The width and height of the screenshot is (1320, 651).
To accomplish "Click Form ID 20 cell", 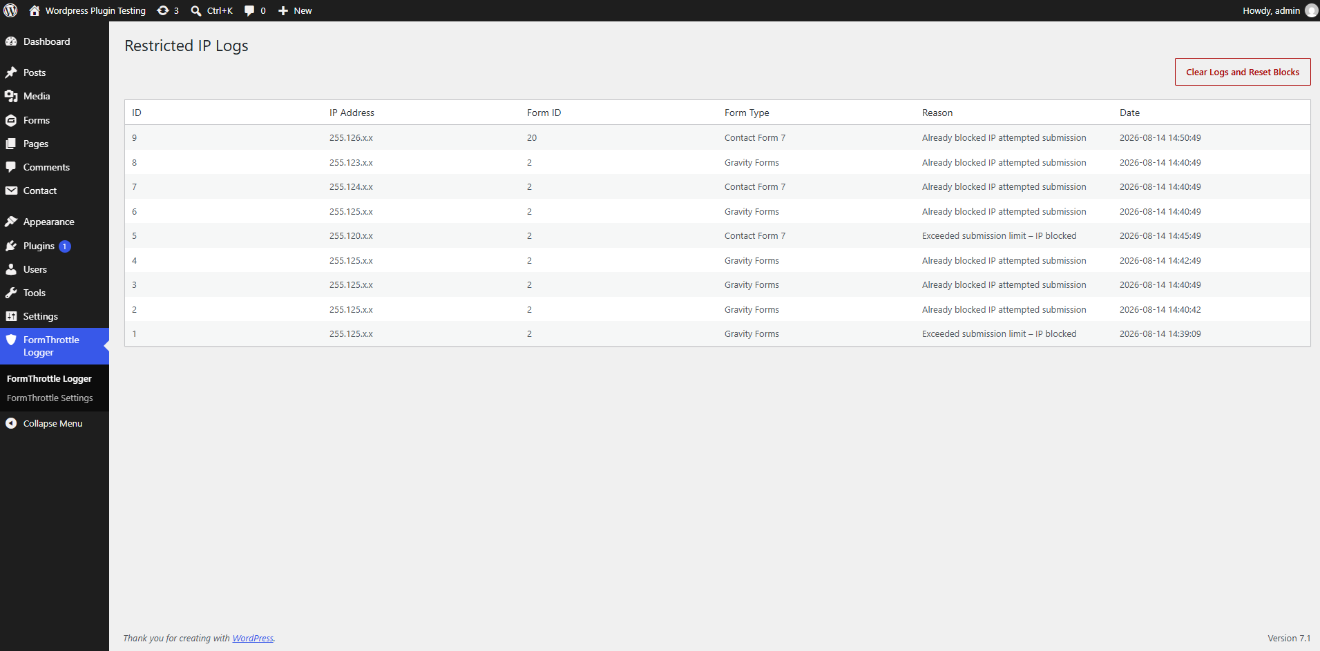I will click(x=532, y=137).
